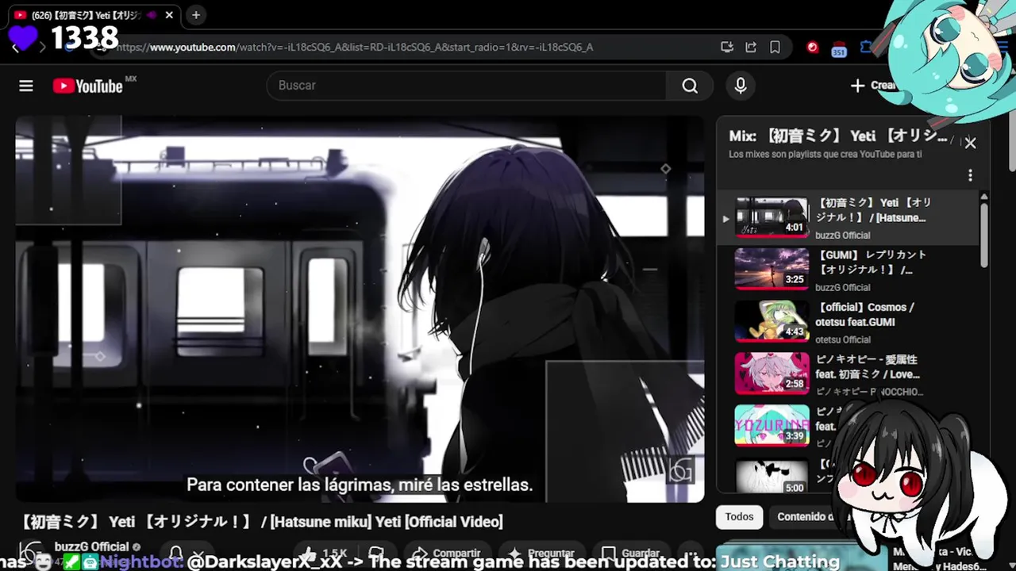
Task: Click the Compartir share button
Action: (x=447, y=554)
